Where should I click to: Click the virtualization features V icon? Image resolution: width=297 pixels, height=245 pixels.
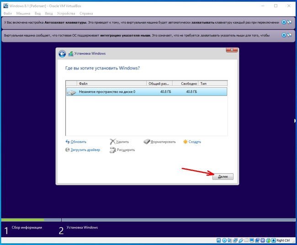pos(263,240)
